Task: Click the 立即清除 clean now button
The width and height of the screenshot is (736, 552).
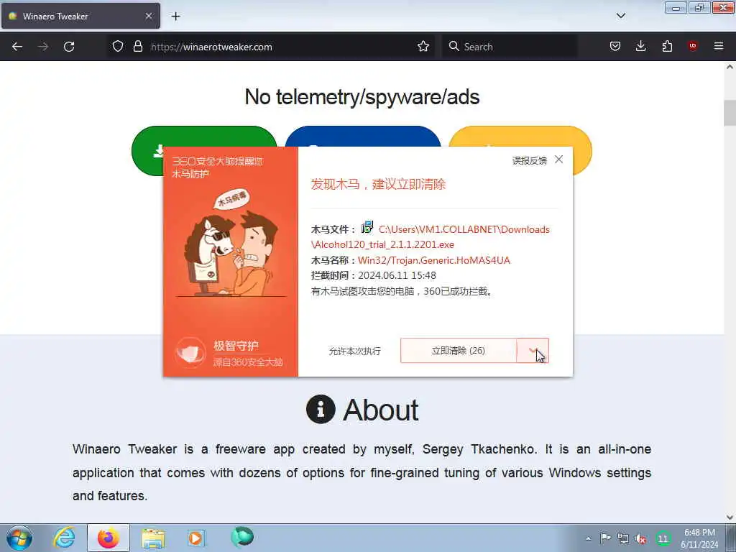Action: pyautogui.click(x=458, y=351)
